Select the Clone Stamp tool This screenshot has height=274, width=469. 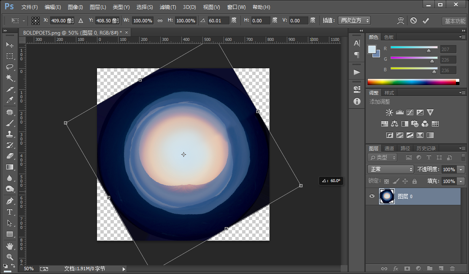coord(10,134)
